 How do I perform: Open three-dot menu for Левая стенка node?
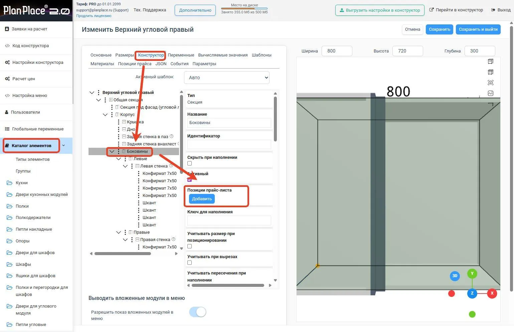[x=132, y=166]
